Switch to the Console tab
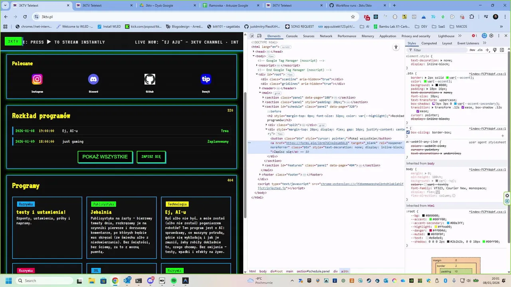 pyautogui.click(x=292, y=36)
